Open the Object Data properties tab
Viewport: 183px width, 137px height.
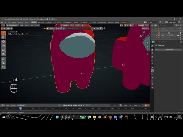152,84
